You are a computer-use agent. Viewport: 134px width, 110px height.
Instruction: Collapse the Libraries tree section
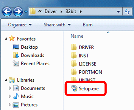click(6, 80)
